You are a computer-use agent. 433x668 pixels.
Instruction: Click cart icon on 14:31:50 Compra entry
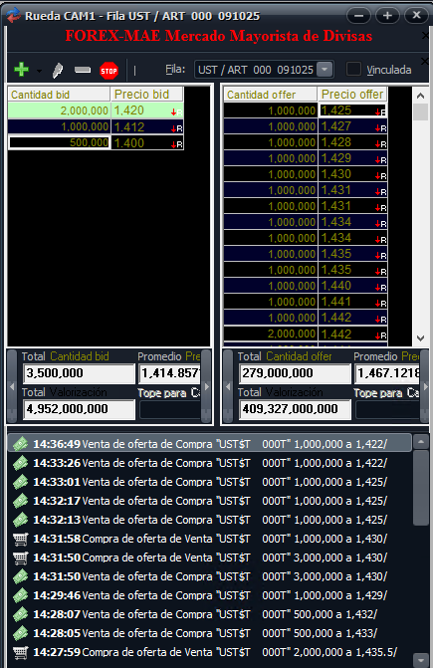(x=20, y=557)
